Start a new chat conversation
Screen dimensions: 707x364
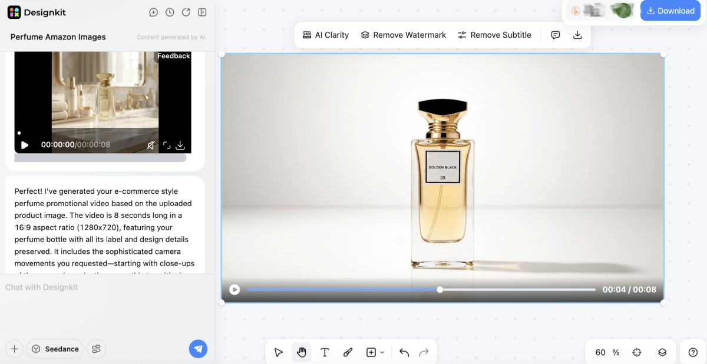click(x=153, y=12)
